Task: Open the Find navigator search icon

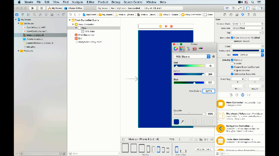Action: (x=34, y=15)
